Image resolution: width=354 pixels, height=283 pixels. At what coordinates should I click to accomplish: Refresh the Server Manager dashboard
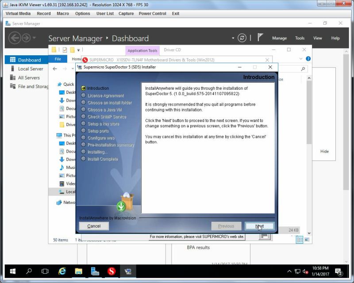coord(242,38)
